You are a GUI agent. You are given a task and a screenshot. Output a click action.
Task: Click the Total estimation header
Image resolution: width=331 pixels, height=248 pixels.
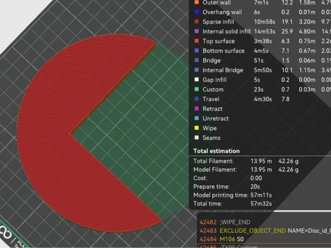pyautogui.click(x=216, y=151)
